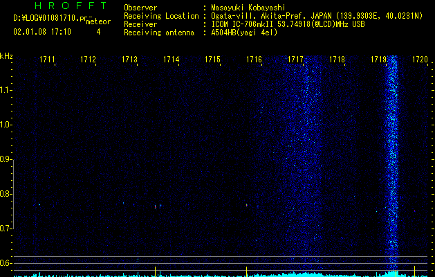This screenshot has width=435, height=277.
Task: Click the 1719 time axis label
Action: click(x=379, y=60)
